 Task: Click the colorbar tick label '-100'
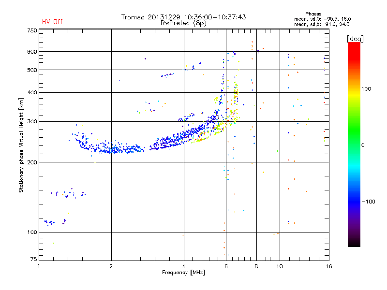[369, 202]
